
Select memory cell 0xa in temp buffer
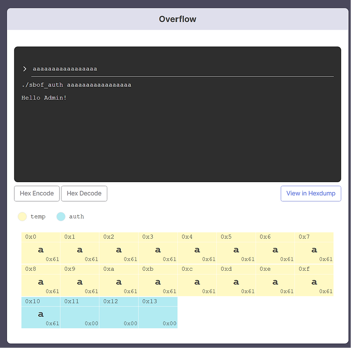[118, 280]
